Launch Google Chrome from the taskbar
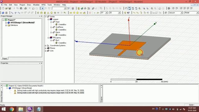The image size is (199, 112). pyautogui.click(x=12, y=109)
